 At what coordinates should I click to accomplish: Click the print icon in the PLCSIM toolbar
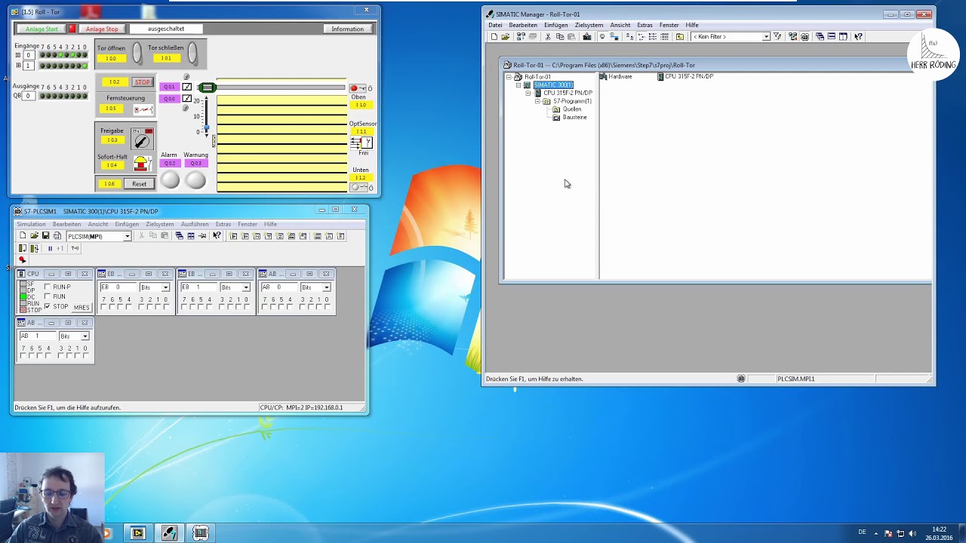[x=57, y=236]
